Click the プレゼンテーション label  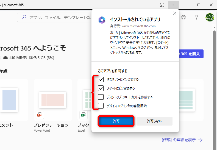tap(51, 125)
